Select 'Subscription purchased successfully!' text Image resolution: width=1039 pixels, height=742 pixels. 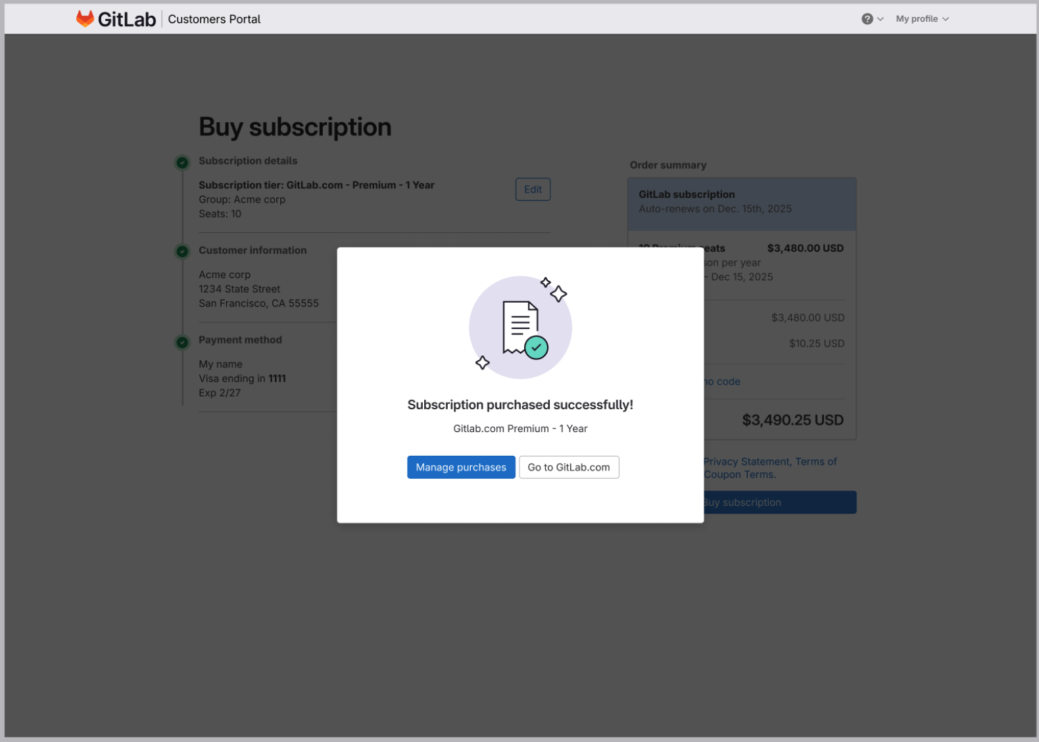pyautogui.click(x=520, y=405)
